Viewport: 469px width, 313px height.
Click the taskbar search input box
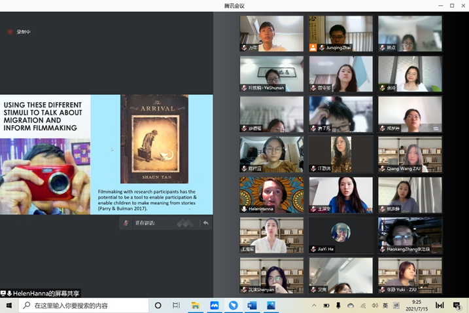(x=85, y=306)
